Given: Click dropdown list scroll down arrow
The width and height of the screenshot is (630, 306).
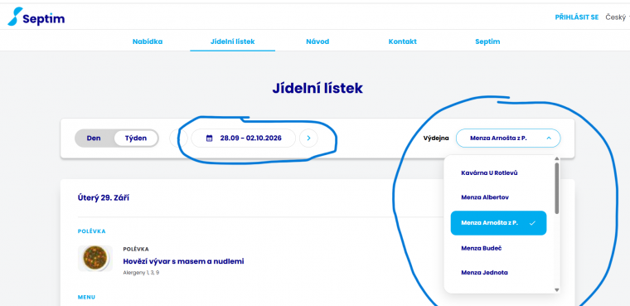Looking at the screenshot, I should coord(556,289).
